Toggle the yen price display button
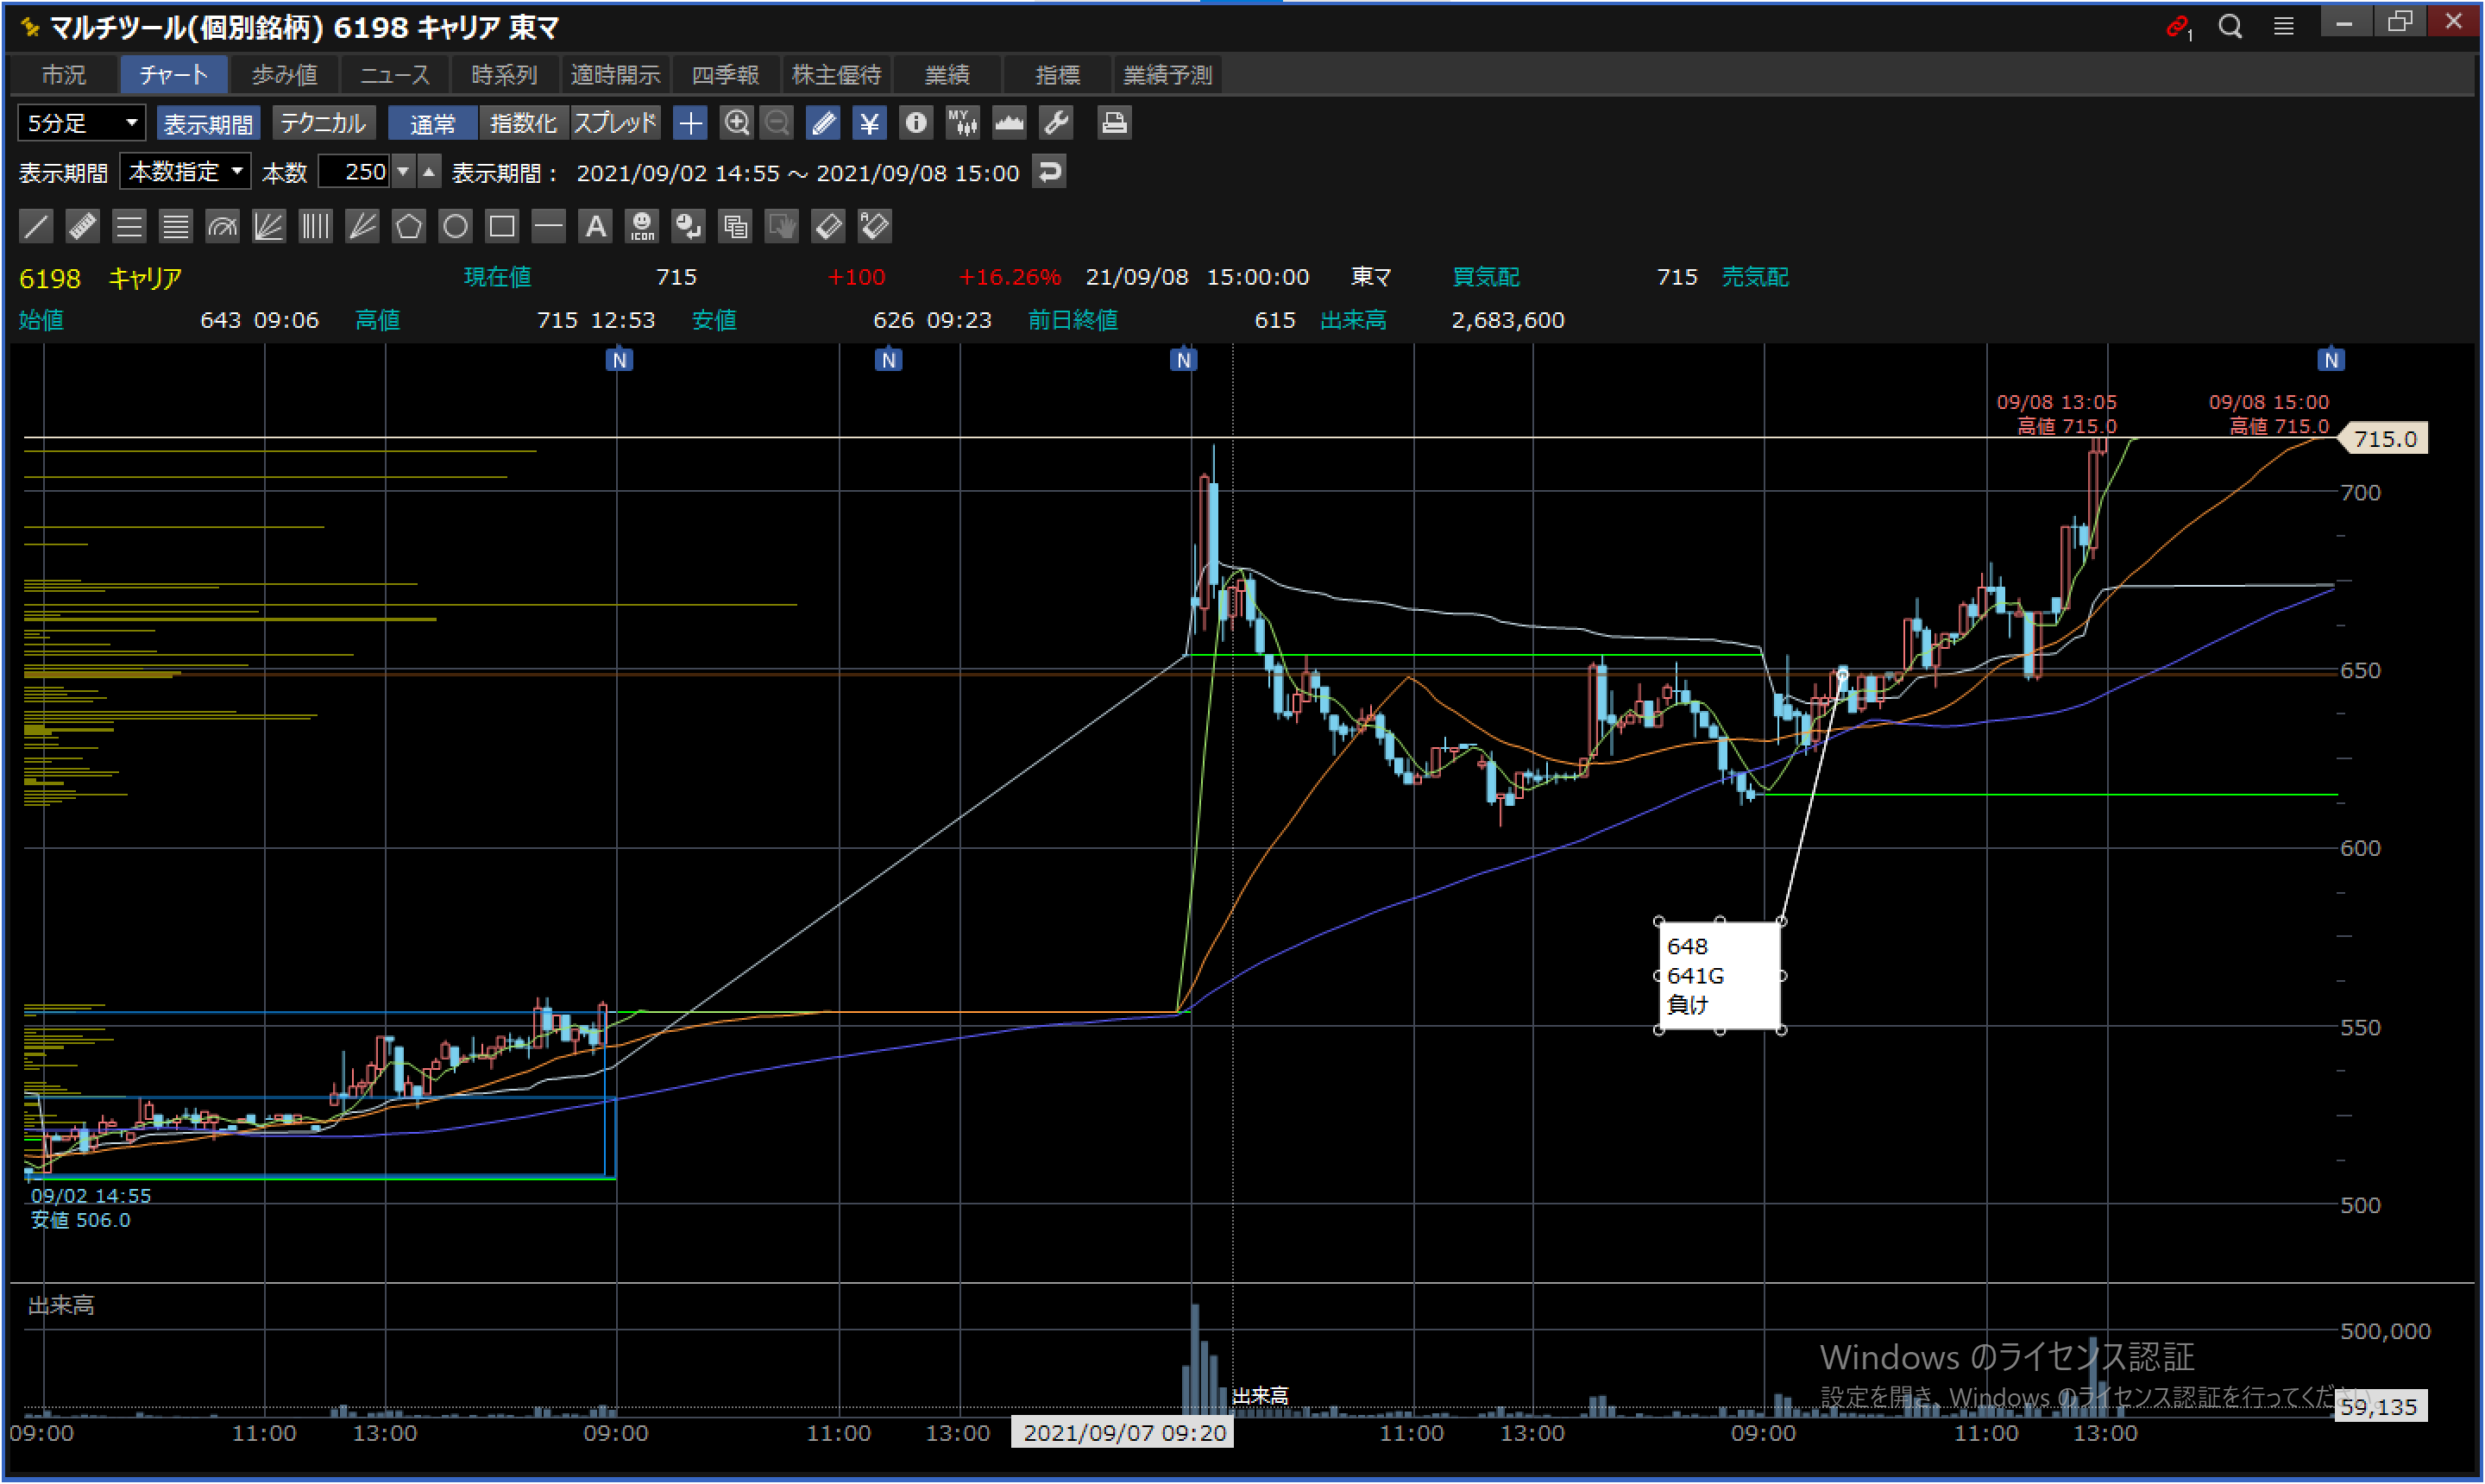Screen dimensions: 2485x1484 [x=869, y=123]
